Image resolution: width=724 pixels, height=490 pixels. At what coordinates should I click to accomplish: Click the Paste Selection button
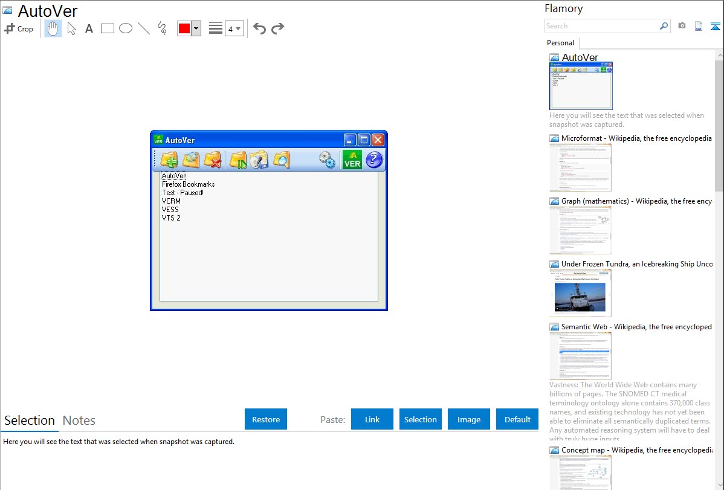click(x=420, y=419)
